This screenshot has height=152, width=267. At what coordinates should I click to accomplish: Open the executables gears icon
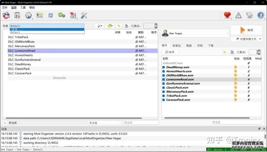point(61,15)
